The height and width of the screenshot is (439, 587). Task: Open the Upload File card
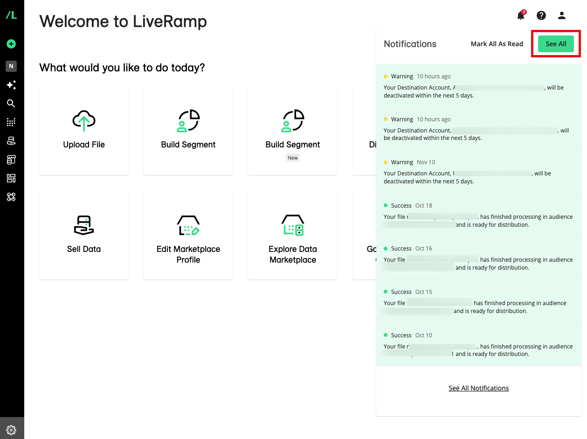[x=84, y=130]
